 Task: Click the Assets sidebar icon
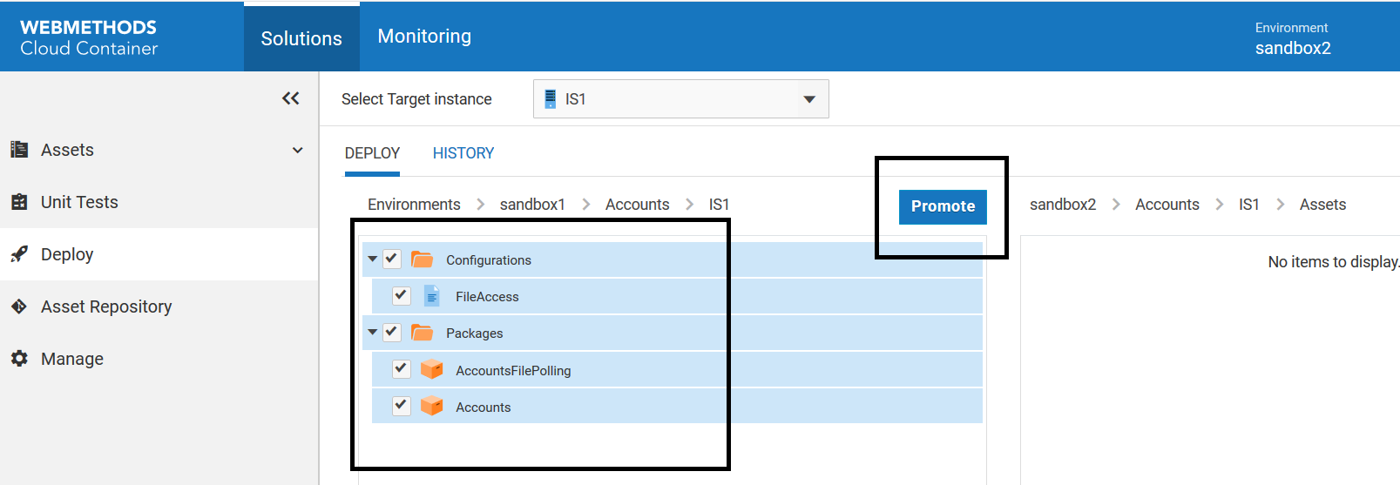point(19,150)
